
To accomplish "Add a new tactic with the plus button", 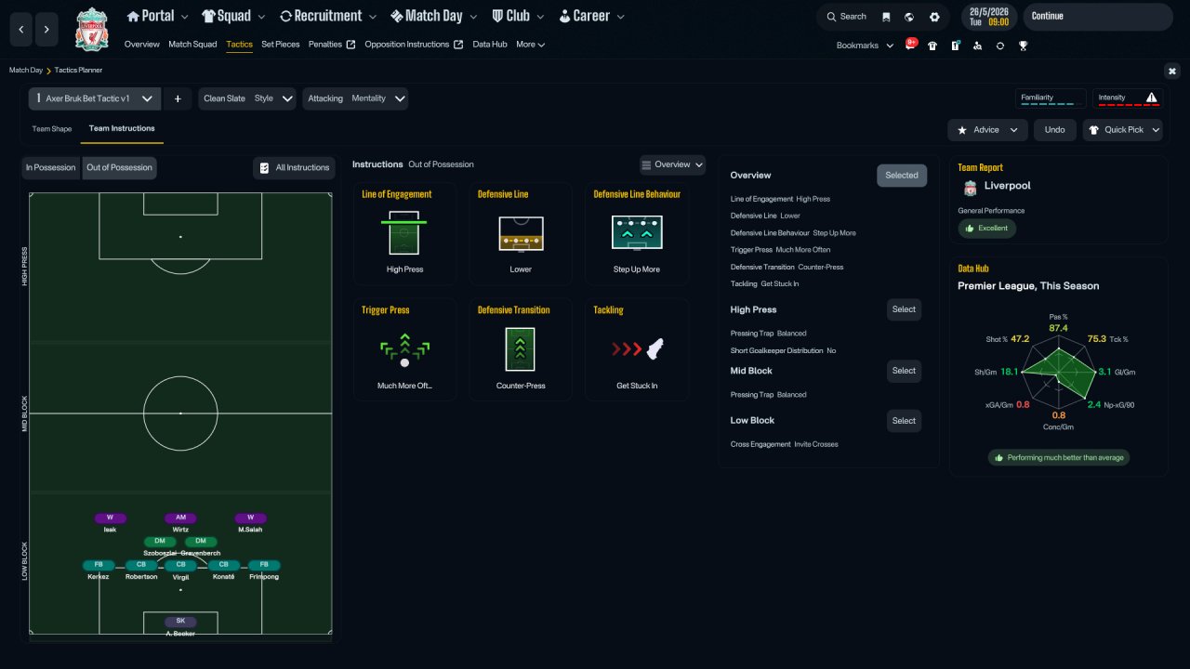I will click(x=178, y=98).
